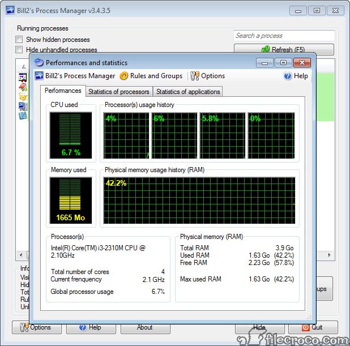This screenshot has height=346, width=350.
Task: Click Used RAM 1.63 Go value
Action: click(x=259, y=255)
